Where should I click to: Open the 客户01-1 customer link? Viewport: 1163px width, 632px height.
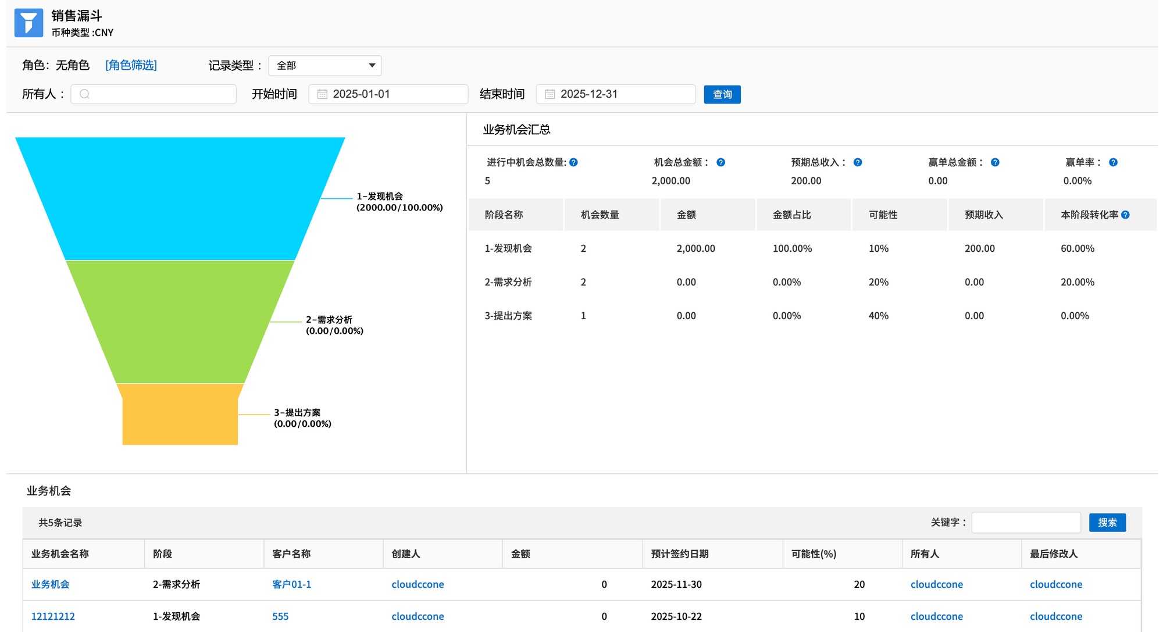click(x=291, y=584)
